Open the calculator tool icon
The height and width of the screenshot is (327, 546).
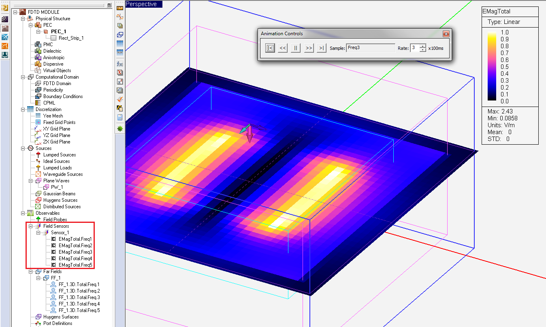[120, 118]
